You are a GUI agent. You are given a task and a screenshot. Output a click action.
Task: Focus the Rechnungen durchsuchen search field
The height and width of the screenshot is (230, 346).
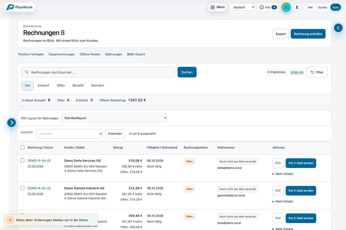(x=98, y=72)
